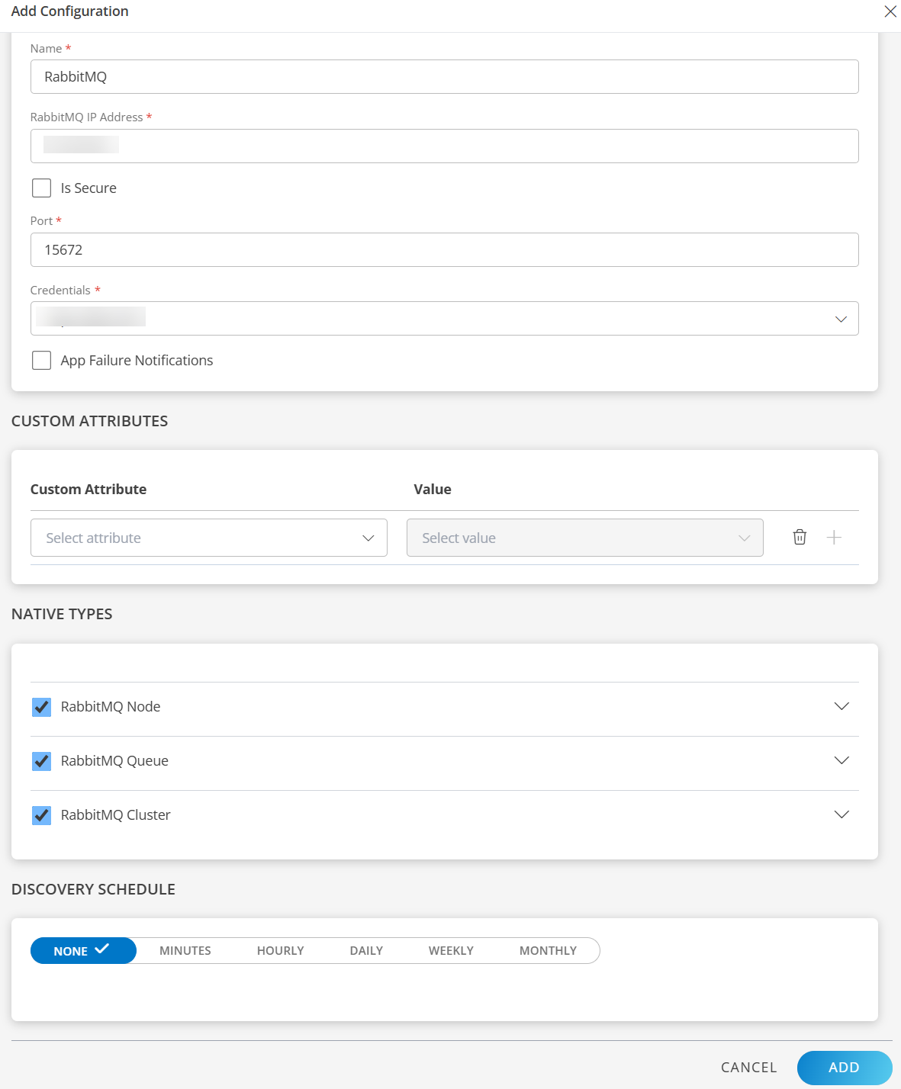Select the NONE discovery schedule
901x1089 pixels.
(83, 951)
